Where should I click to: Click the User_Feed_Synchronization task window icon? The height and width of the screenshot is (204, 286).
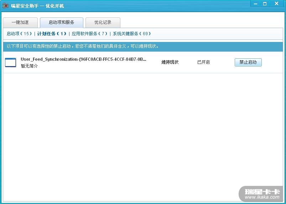click(x=11, y=63)
